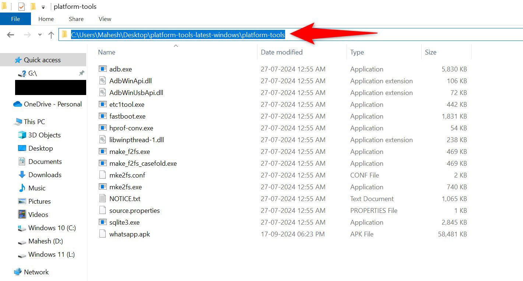Image resolution: width=523 pixels, height=281 pixels.
Task: Select This PC in navigation pane
Action: tap(35, 122)
